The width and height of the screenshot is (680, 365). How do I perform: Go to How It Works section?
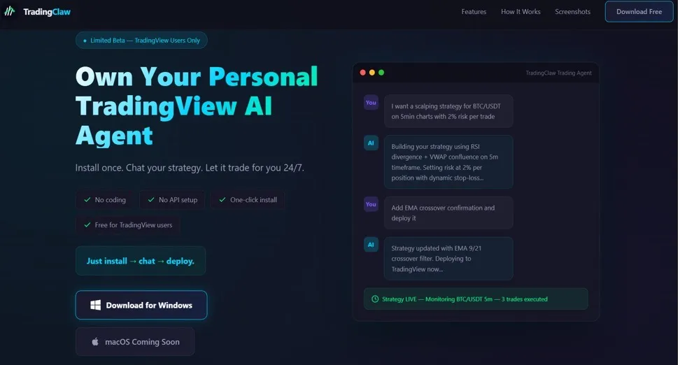point(520,12)
